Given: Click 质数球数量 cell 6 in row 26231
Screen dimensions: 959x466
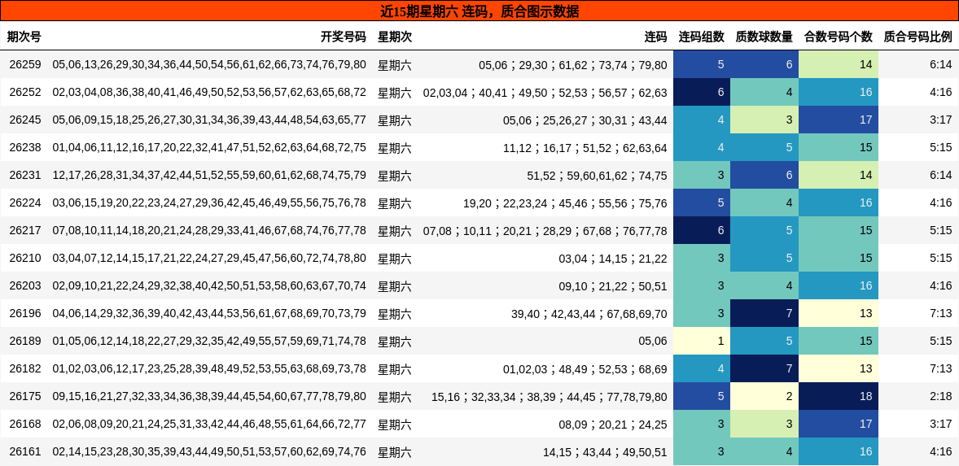Looking at the screenshot, I should [x=764, y=176].
